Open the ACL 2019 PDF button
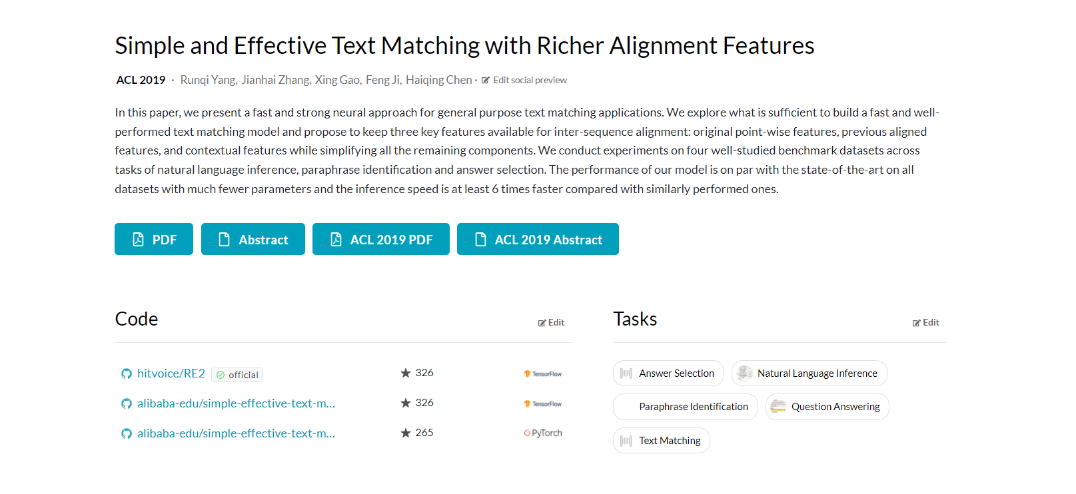Screen dimensions: 1076x494 (381, 240)
